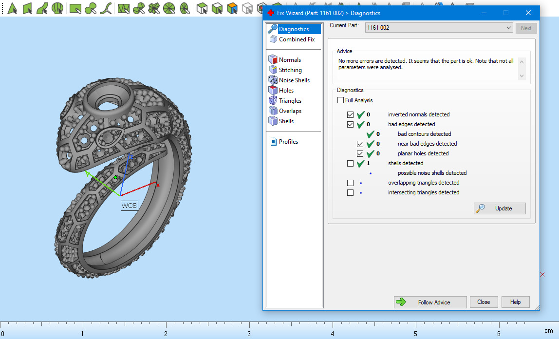Click the greyed-out wireframe cube icon
The width and height of the screenshot is (559, 339).
(247, 8)
